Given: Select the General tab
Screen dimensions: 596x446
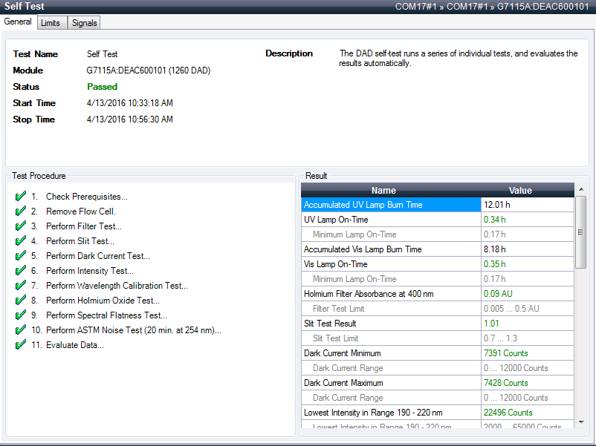Looking at the screenshot, I should 18,22.
